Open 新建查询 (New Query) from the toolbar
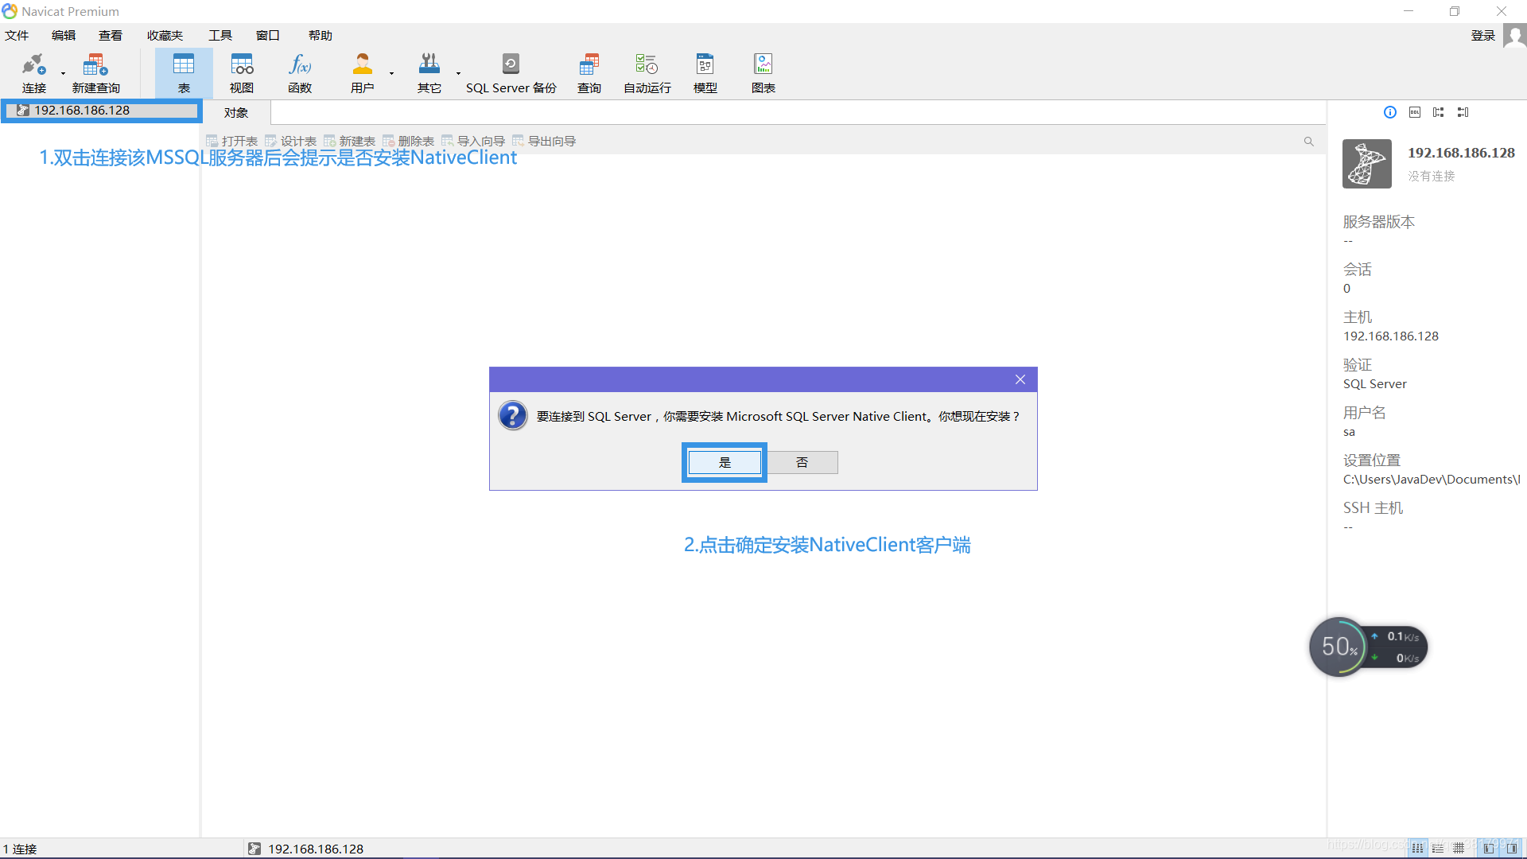The image size is (1527, 859). click(95, 73)
